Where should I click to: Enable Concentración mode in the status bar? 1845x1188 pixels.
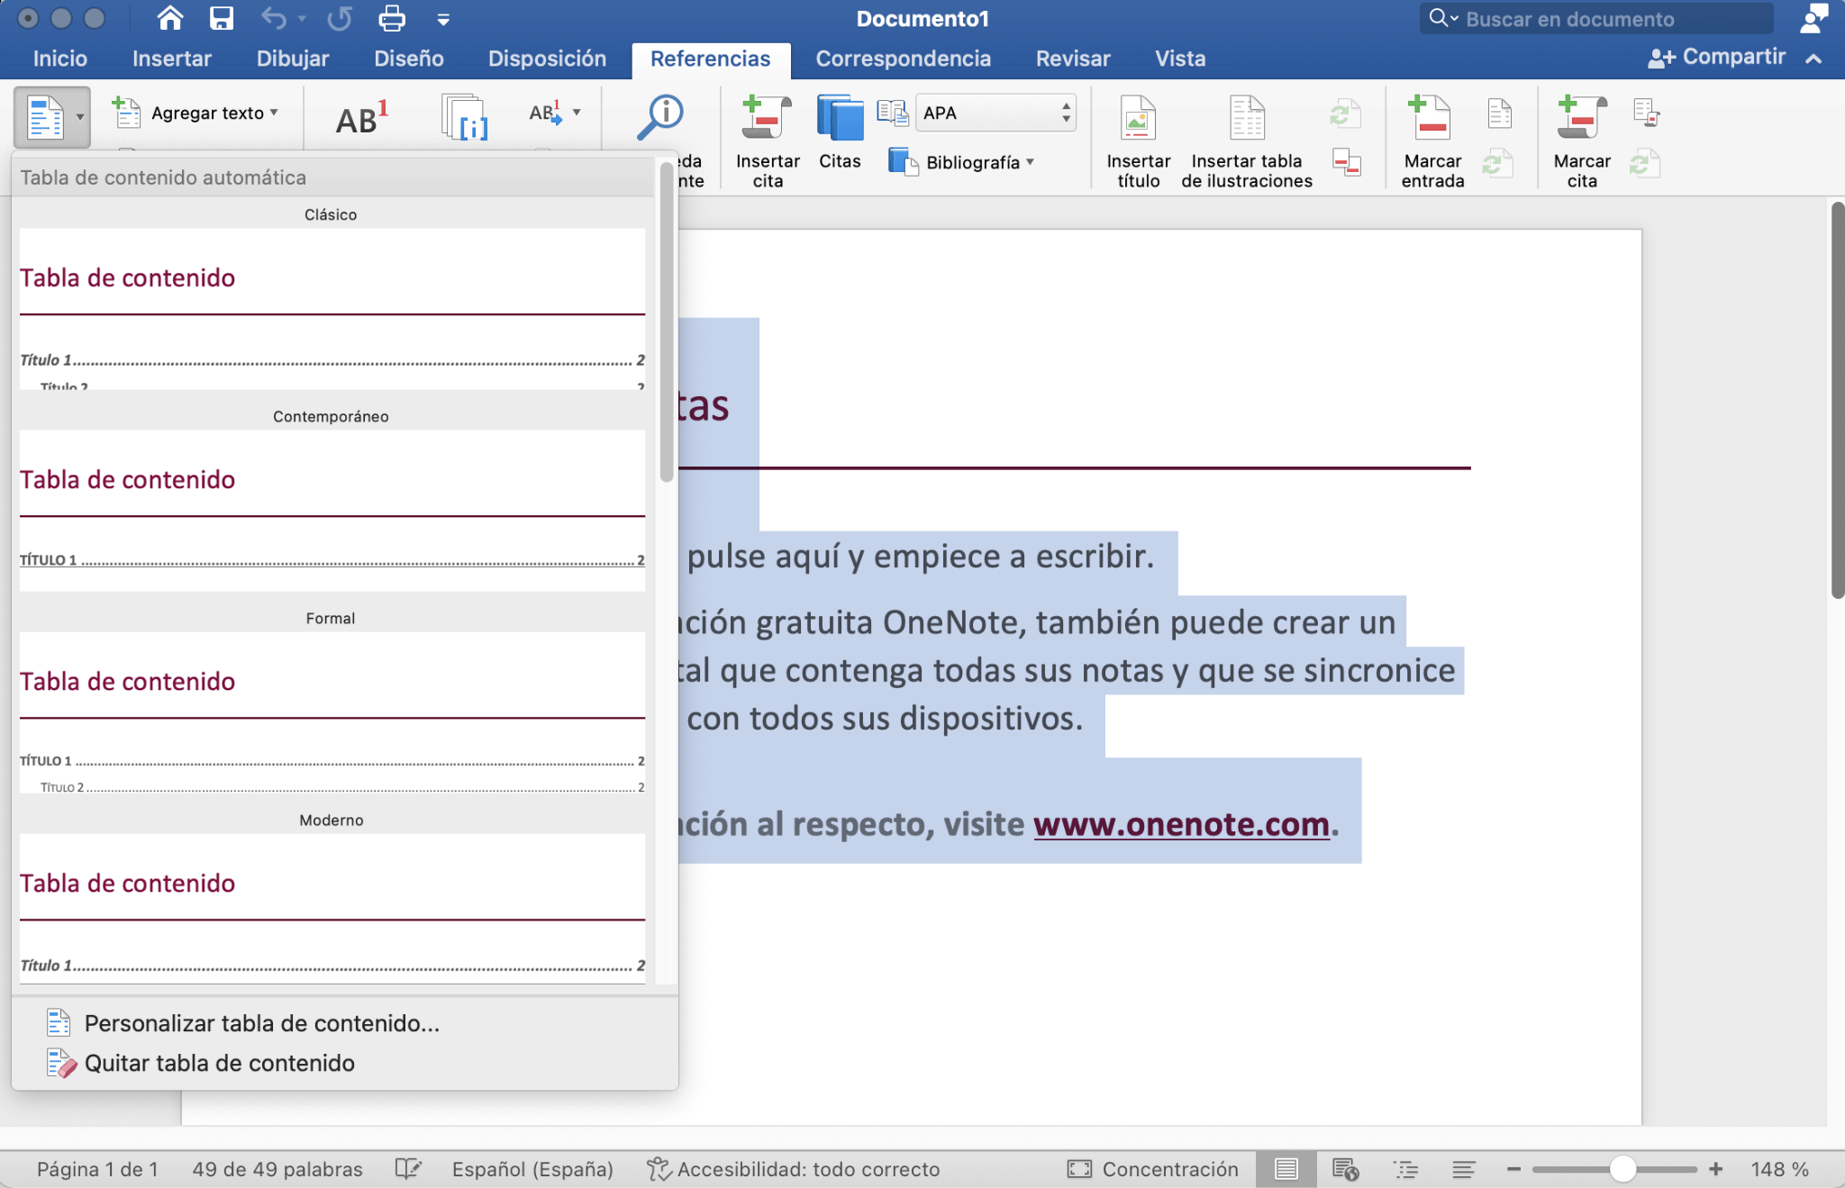[1153, 1168]
